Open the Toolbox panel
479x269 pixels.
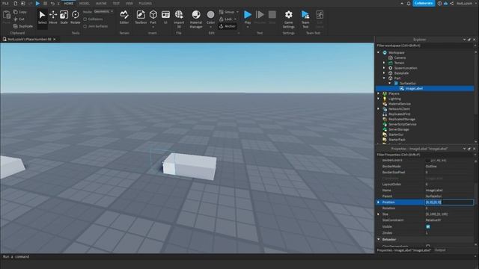141,17
